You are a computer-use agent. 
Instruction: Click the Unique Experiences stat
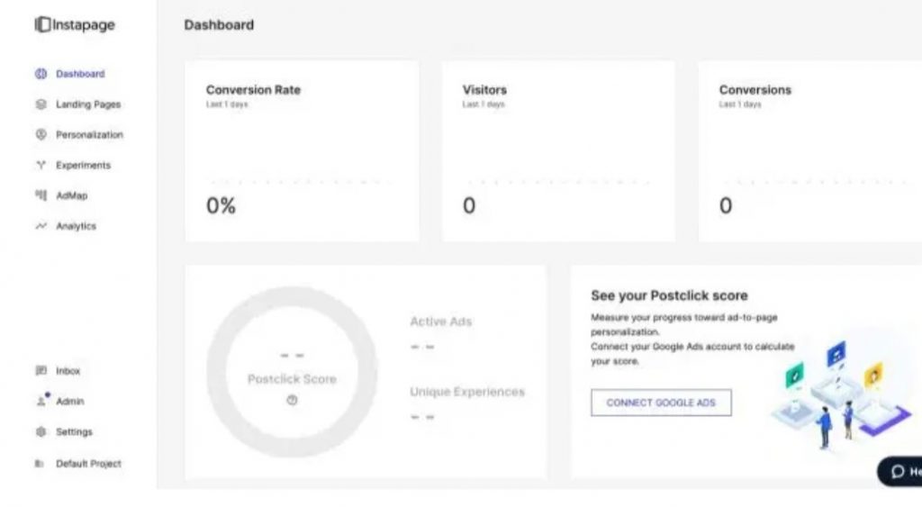click(x=466, y=393)
